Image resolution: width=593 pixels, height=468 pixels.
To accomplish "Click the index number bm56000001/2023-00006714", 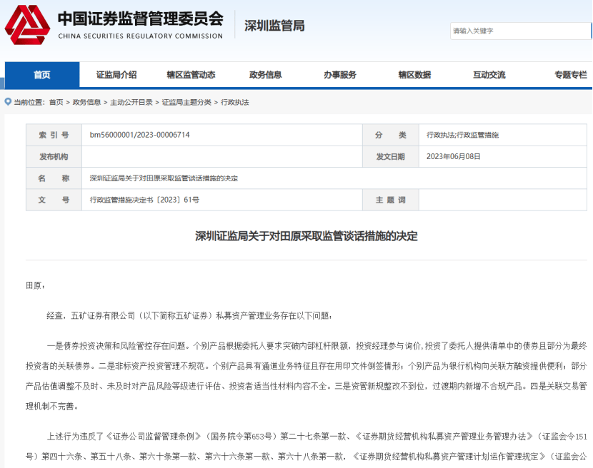I will [x=139, y=135].
